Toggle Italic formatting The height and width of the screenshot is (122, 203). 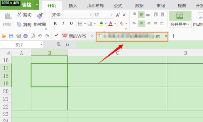point(63,24)
